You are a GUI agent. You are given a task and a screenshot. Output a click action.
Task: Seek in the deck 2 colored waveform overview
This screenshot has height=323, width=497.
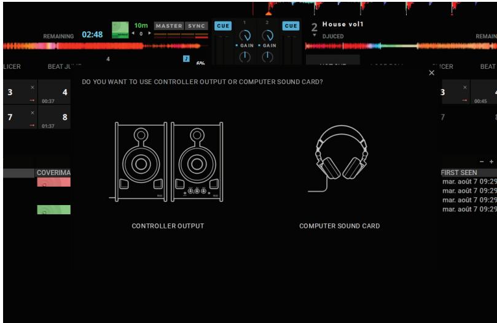coord(401,46)
